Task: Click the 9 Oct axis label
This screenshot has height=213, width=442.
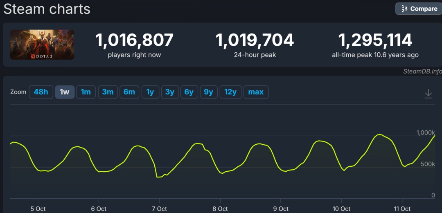Action: pyautogui.click(x=281, y=209)
